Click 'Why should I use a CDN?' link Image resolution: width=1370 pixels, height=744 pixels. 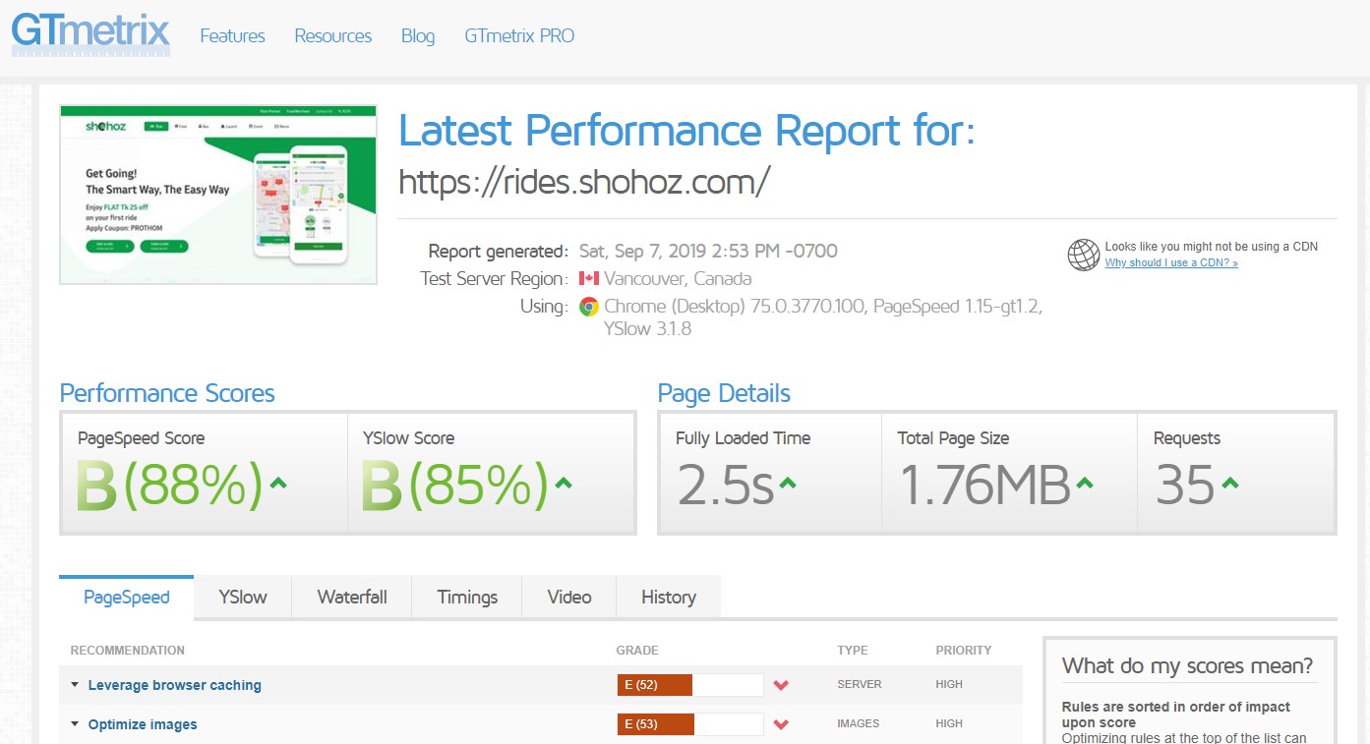1171,263
